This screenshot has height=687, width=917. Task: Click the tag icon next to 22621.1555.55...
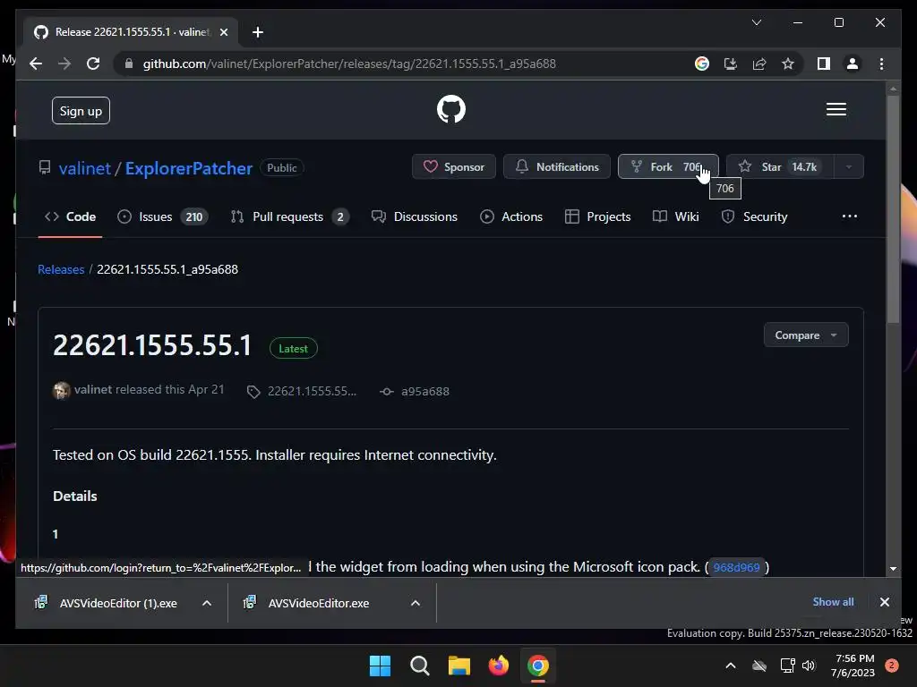[x=253, y=392]
